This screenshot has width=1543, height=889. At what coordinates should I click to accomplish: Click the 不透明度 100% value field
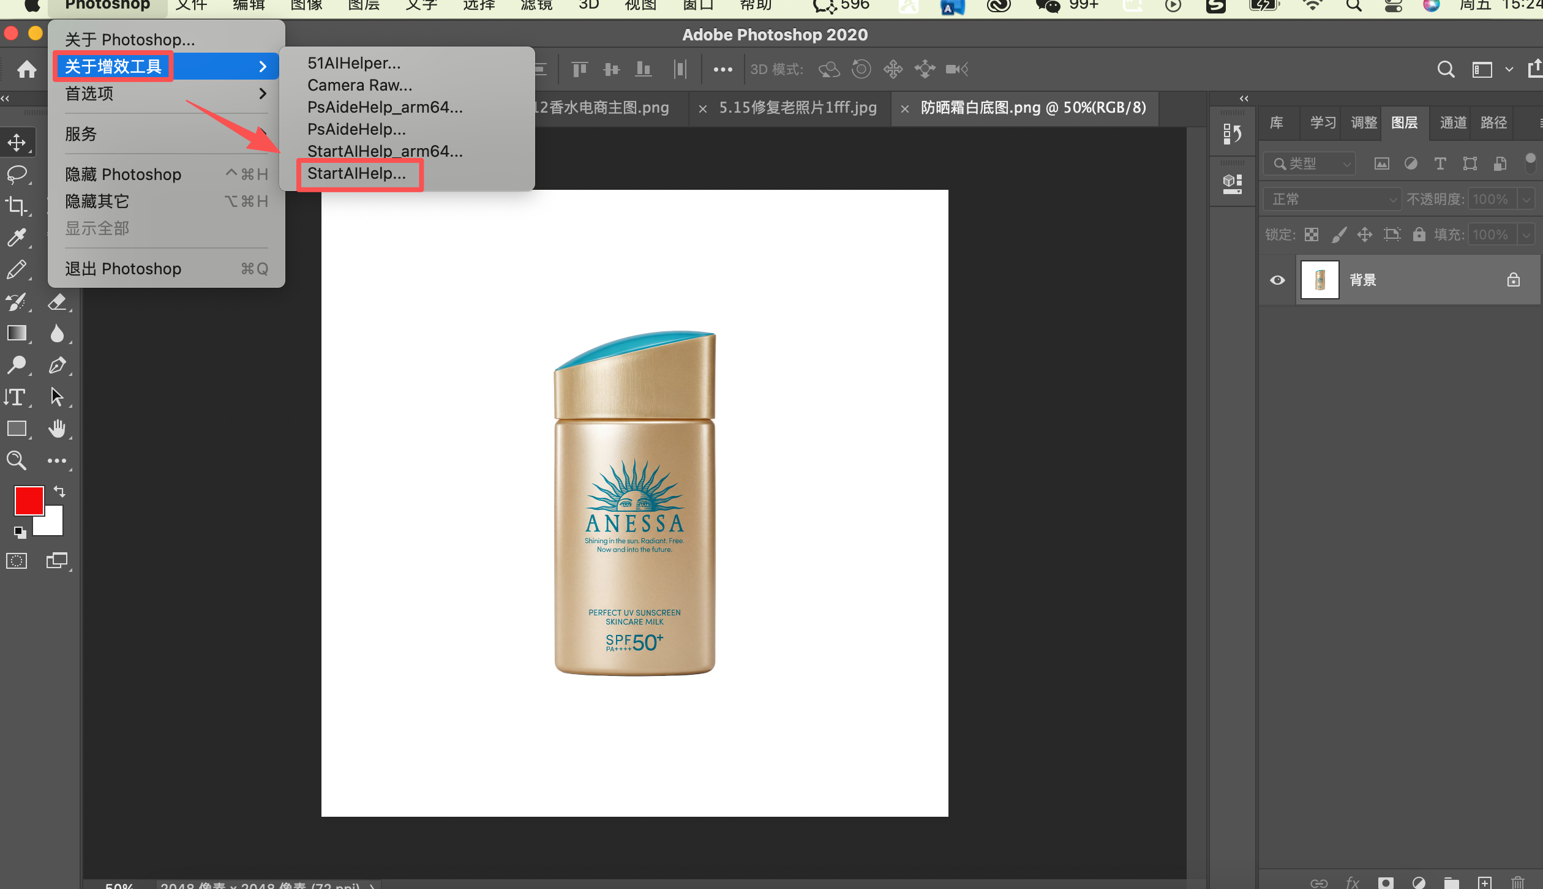[1493, 199]
